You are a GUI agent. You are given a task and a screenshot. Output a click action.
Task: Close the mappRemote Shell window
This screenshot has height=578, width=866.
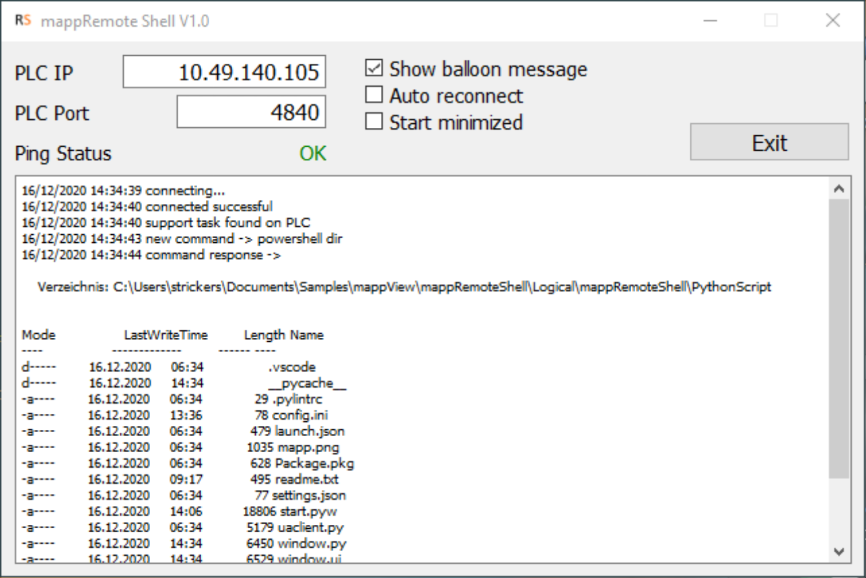tap(832, 21)
